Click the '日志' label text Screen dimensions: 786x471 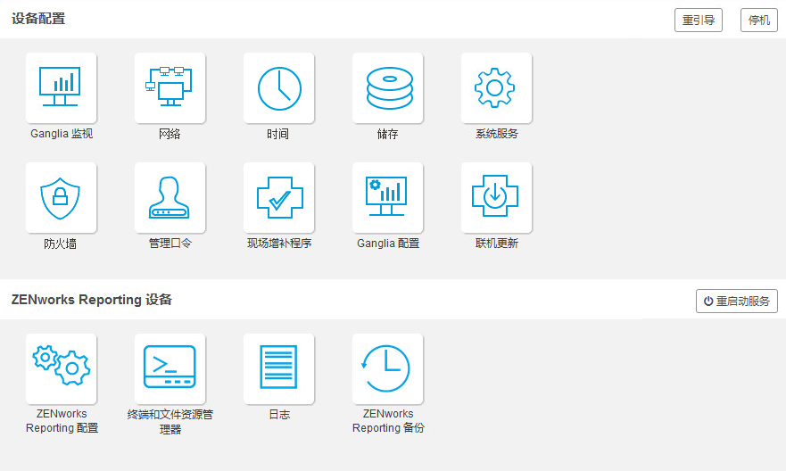coord(279,415)
